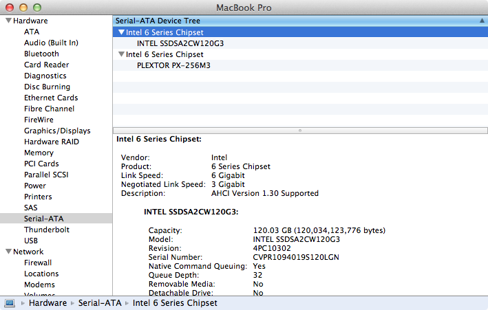Viewport: 488px width, 310px height.
Task: Click the green zoom window button
Action: (37, 8)
